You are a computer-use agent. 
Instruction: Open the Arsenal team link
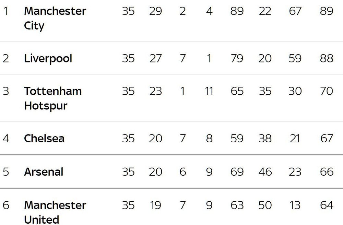(x=44, y=171)
